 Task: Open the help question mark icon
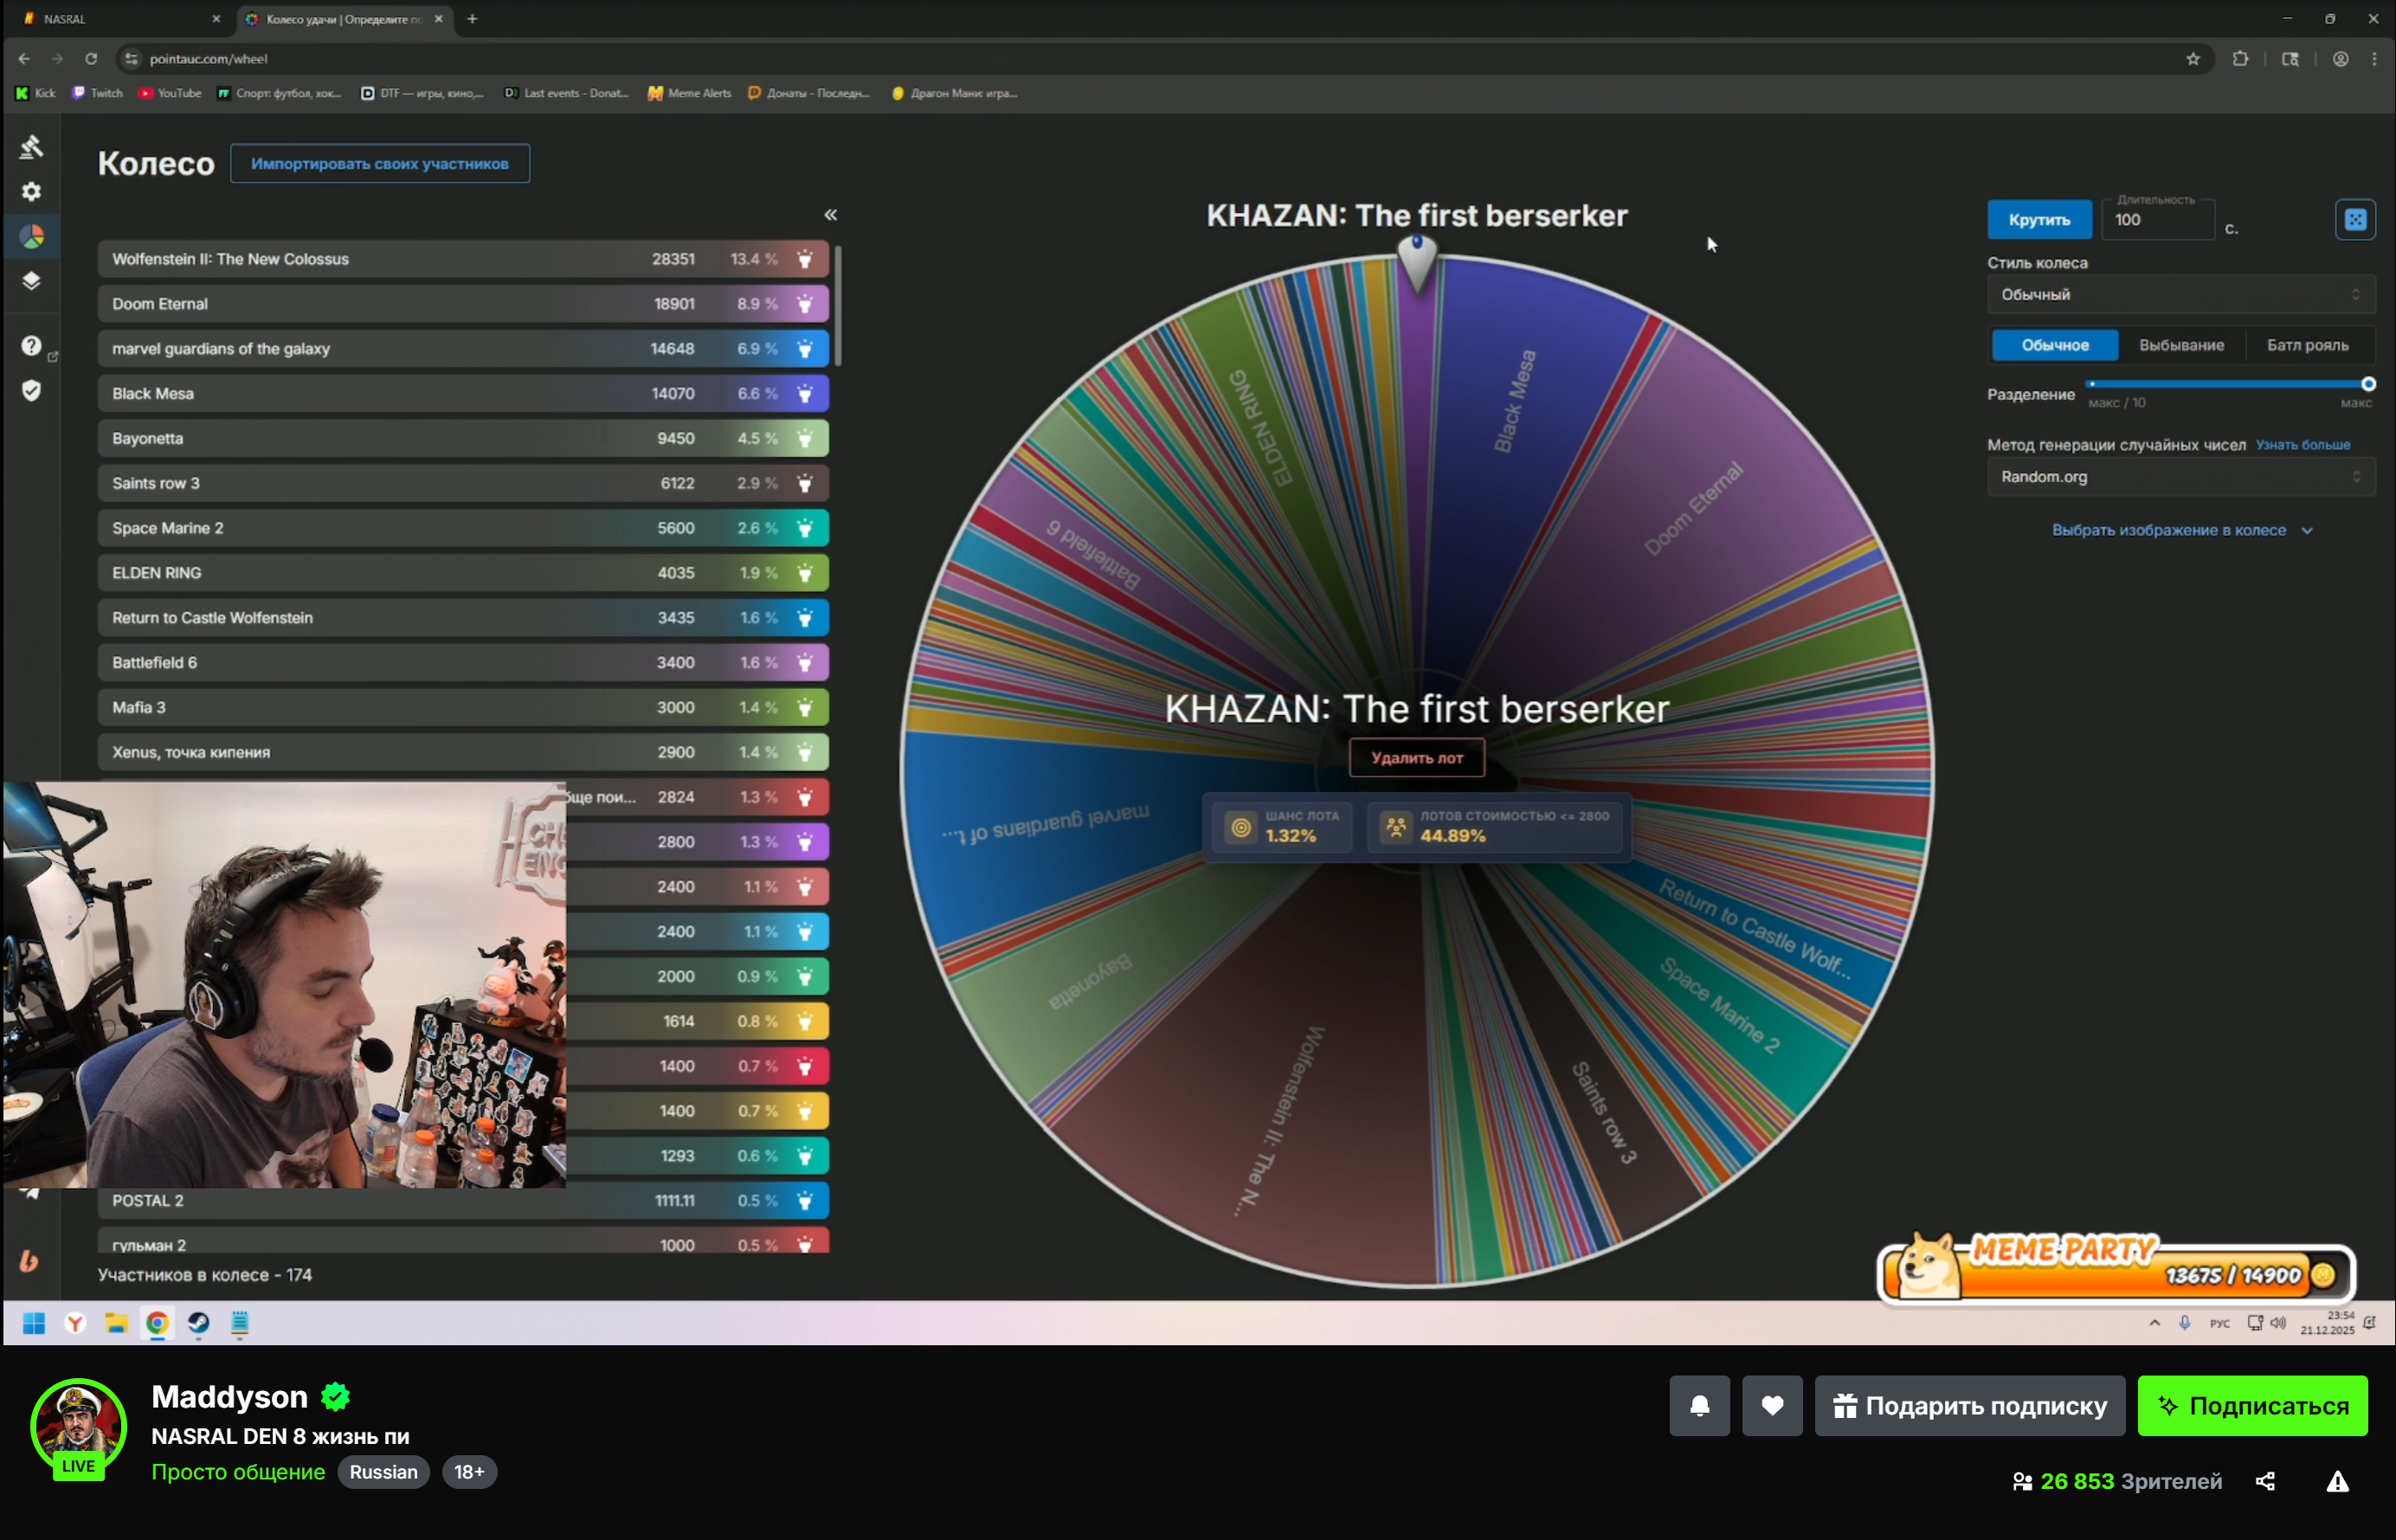point(31,346)
